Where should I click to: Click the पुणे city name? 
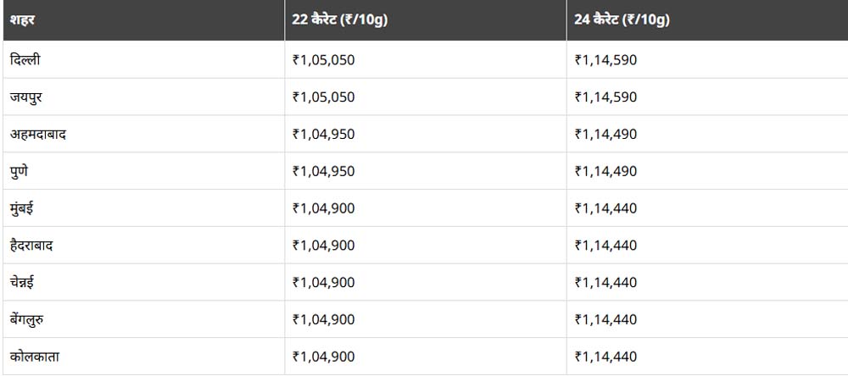tap(22, 171)
